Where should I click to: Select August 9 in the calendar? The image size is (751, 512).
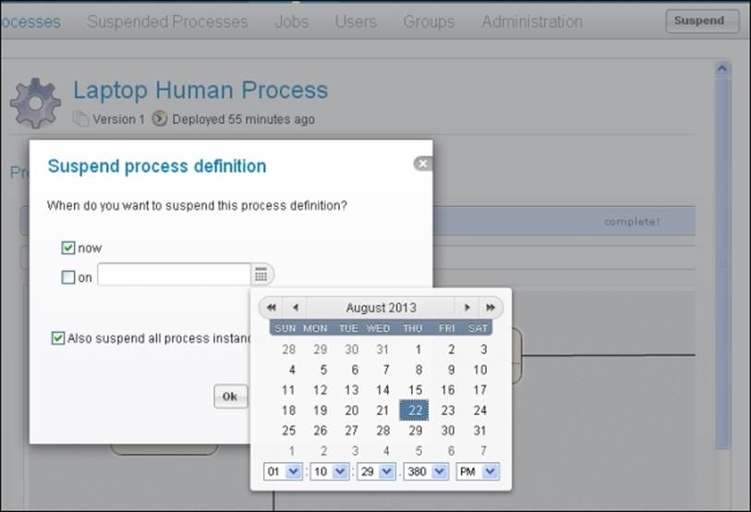pyautogui.click(x=451, y=370)
